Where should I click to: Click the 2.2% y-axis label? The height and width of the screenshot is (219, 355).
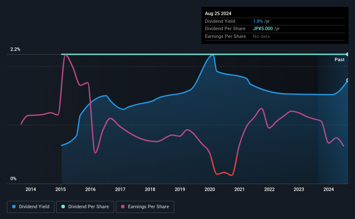point(16,50)
